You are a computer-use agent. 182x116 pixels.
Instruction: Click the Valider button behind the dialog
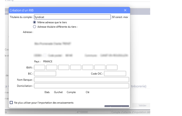point(142,105)
